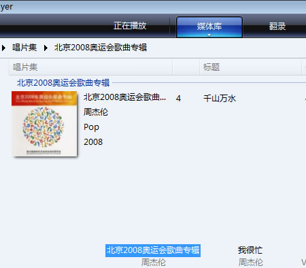
Task: Expand the dropdown arrow under 媒体库
Action: click(x=209, y=35)
